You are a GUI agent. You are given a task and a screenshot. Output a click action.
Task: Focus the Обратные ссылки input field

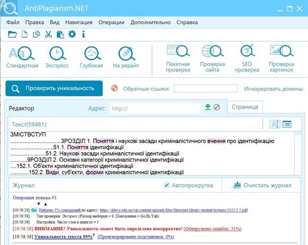coord(205,88)
